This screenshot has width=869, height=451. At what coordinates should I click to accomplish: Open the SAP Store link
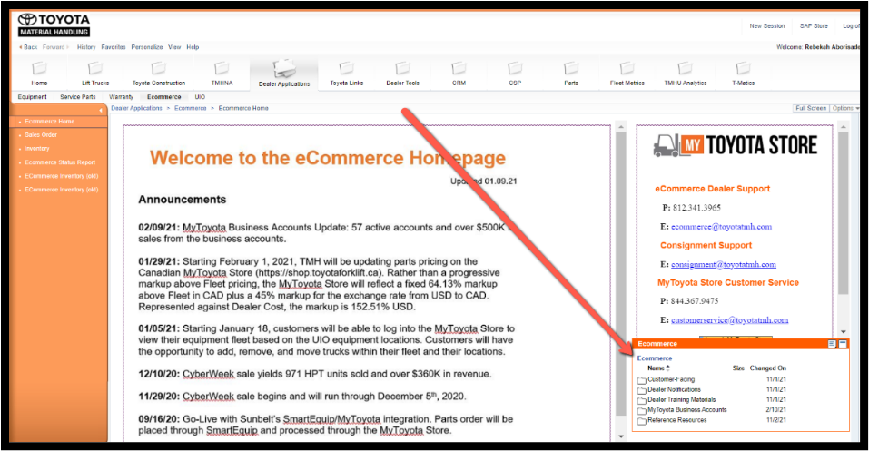[814, 26]
